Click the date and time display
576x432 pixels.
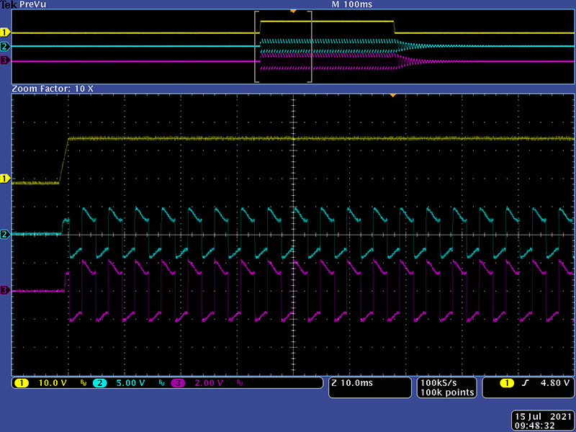[542, 420]
